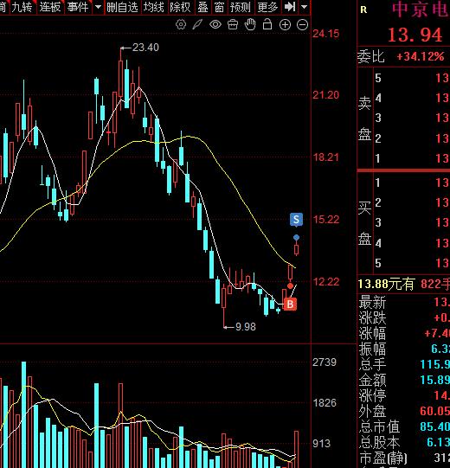Click the 振幅 row label

372,349
